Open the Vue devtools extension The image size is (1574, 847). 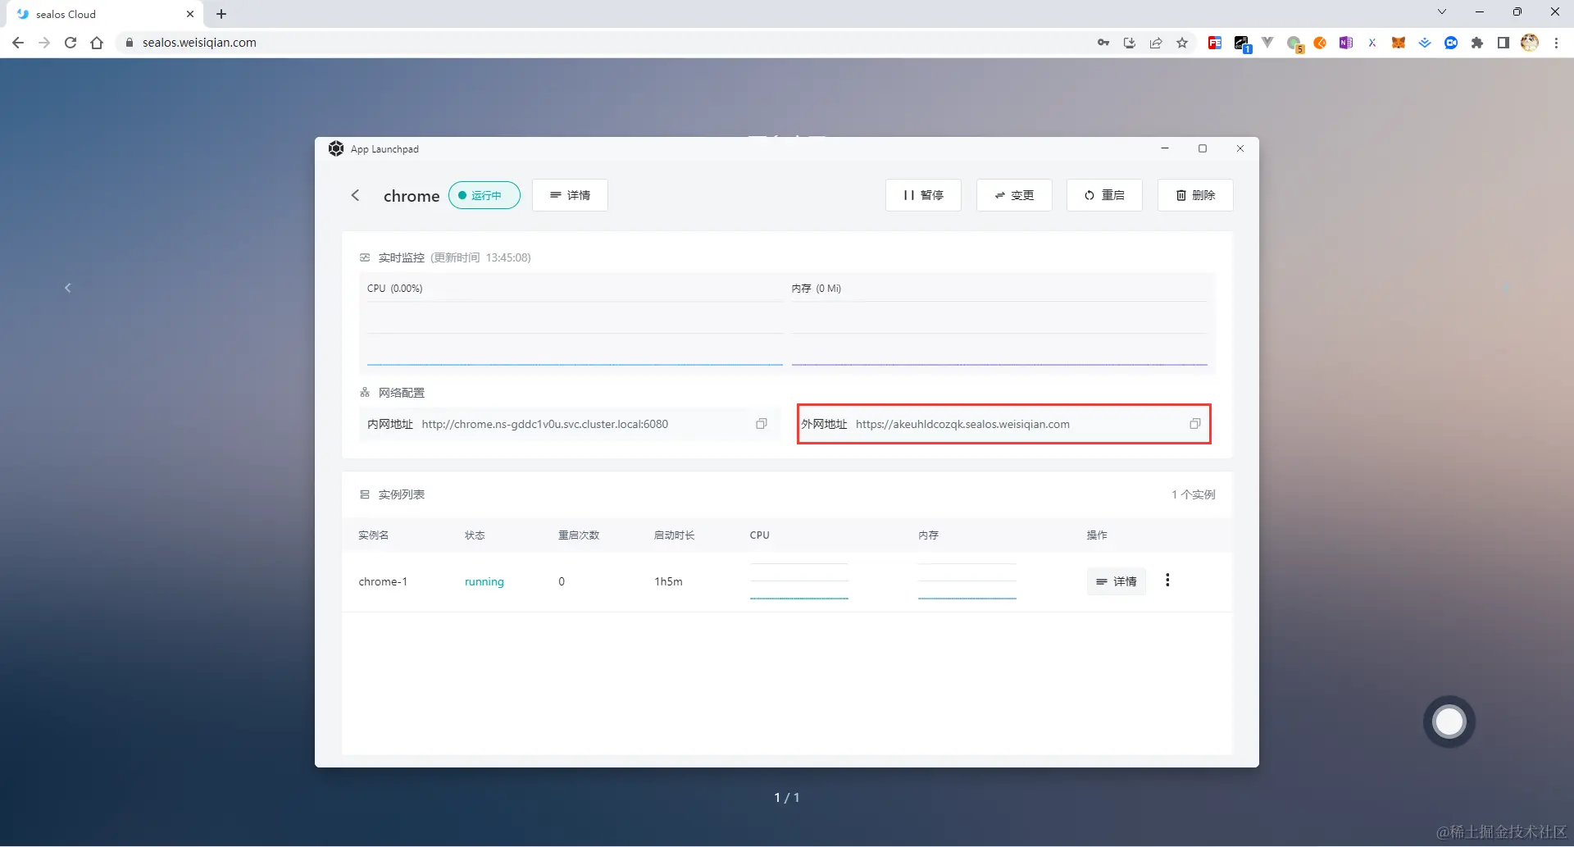[1268, 43]
